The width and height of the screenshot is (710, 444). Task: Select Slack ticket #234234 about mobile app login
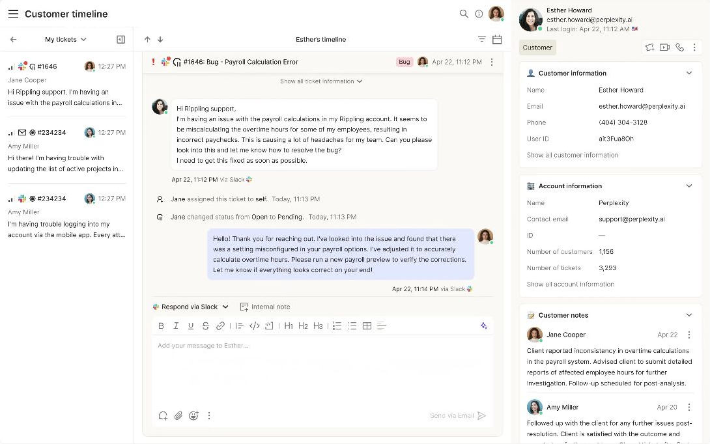click(x=66, y=217)
